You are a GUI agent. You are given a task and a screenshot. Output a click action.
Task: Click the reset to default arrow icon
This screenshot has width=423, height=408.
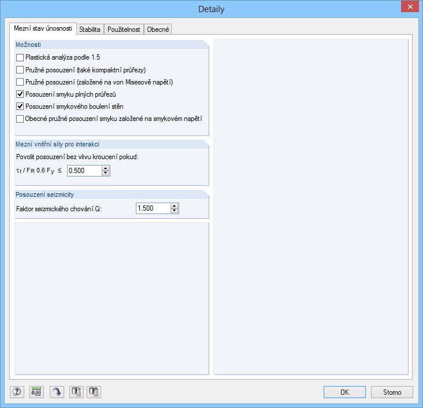click(x=57, y=392)
